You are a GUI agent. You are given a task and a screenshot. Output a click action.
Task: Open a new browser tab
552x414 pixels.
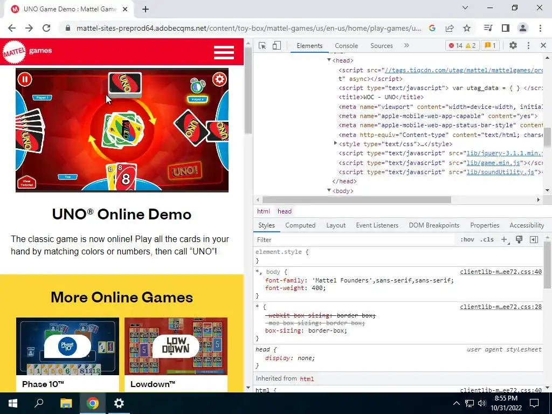pos(146,9)
